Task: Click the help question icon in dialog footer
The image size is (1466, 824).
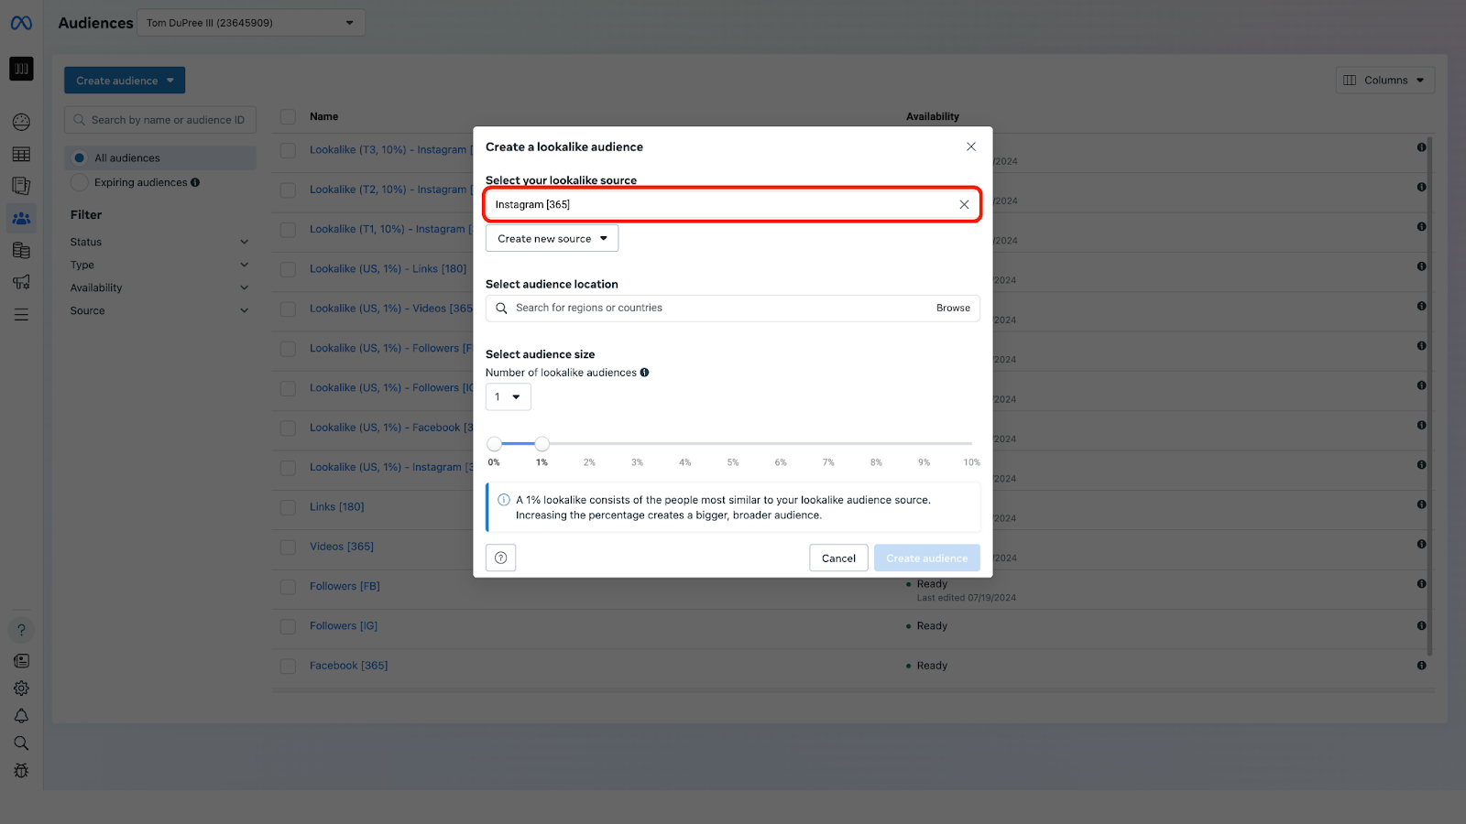Action: click(x=500, y=558)
